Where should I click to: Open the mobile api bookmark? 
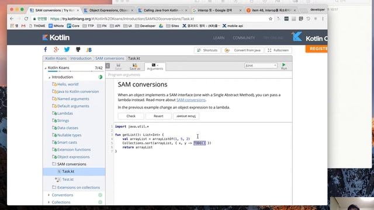pyautogui.click(x=233, y=26)
